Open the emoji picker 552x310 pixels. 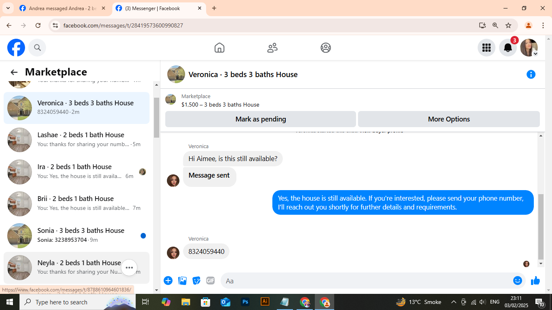[x=518, y=281]
